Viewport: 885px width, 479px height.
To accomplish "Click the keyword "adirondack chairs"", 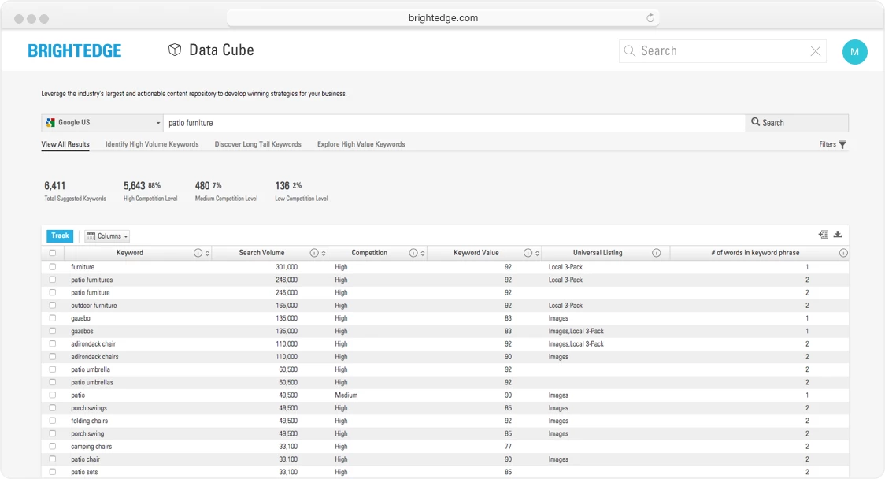I will pos(94,356).
